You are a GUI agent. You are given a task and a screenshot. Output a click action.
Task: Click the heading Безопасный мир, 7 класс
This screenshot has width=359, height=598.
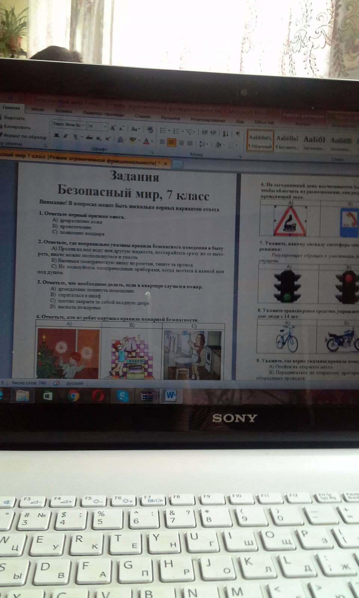coord(133,192)
